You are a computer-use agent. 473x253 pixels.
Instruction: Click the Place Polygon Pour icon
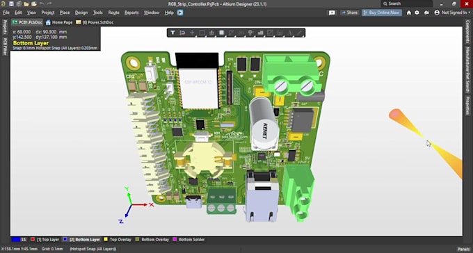tap(261, 33)
